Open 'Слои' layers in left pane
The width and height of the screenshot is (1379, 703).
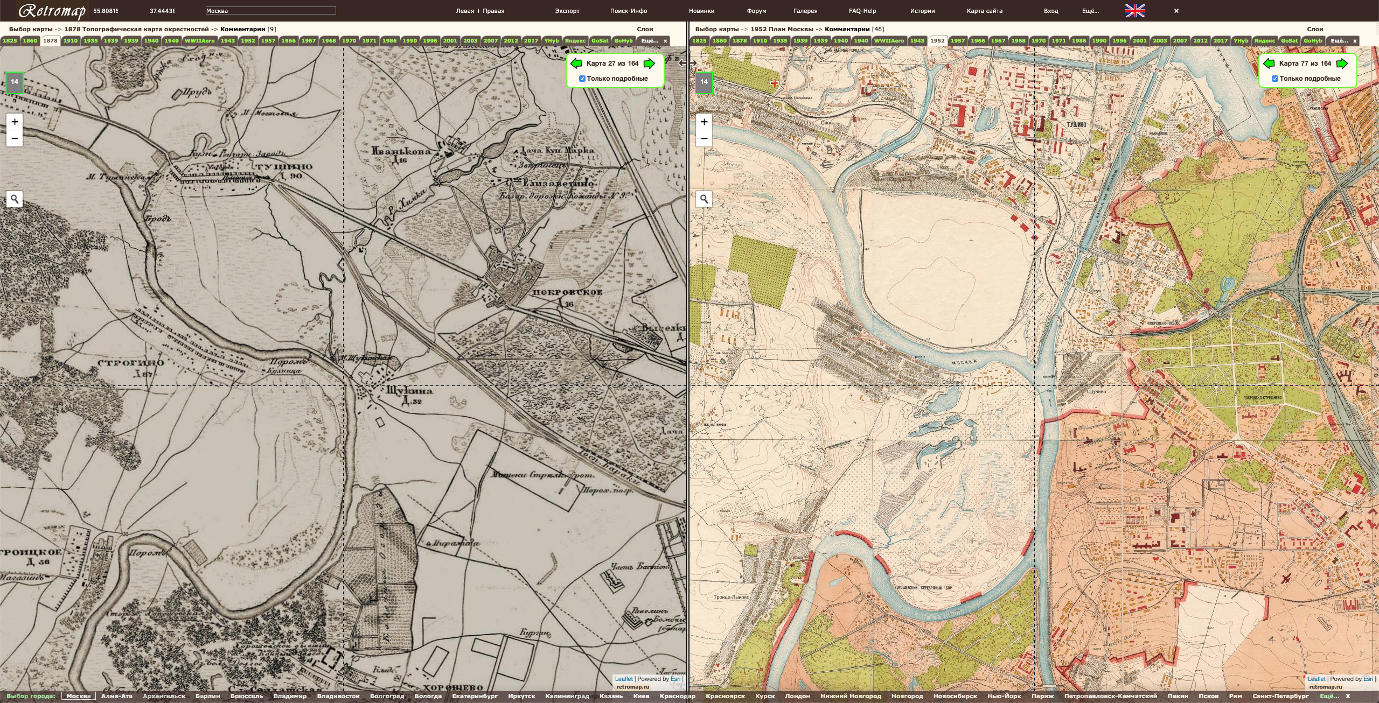(645, 29)
